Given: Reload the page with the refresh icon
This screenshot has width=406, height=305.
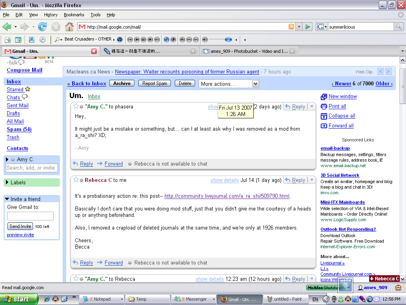Looking at the screenshot, I should tap(42, 27).
